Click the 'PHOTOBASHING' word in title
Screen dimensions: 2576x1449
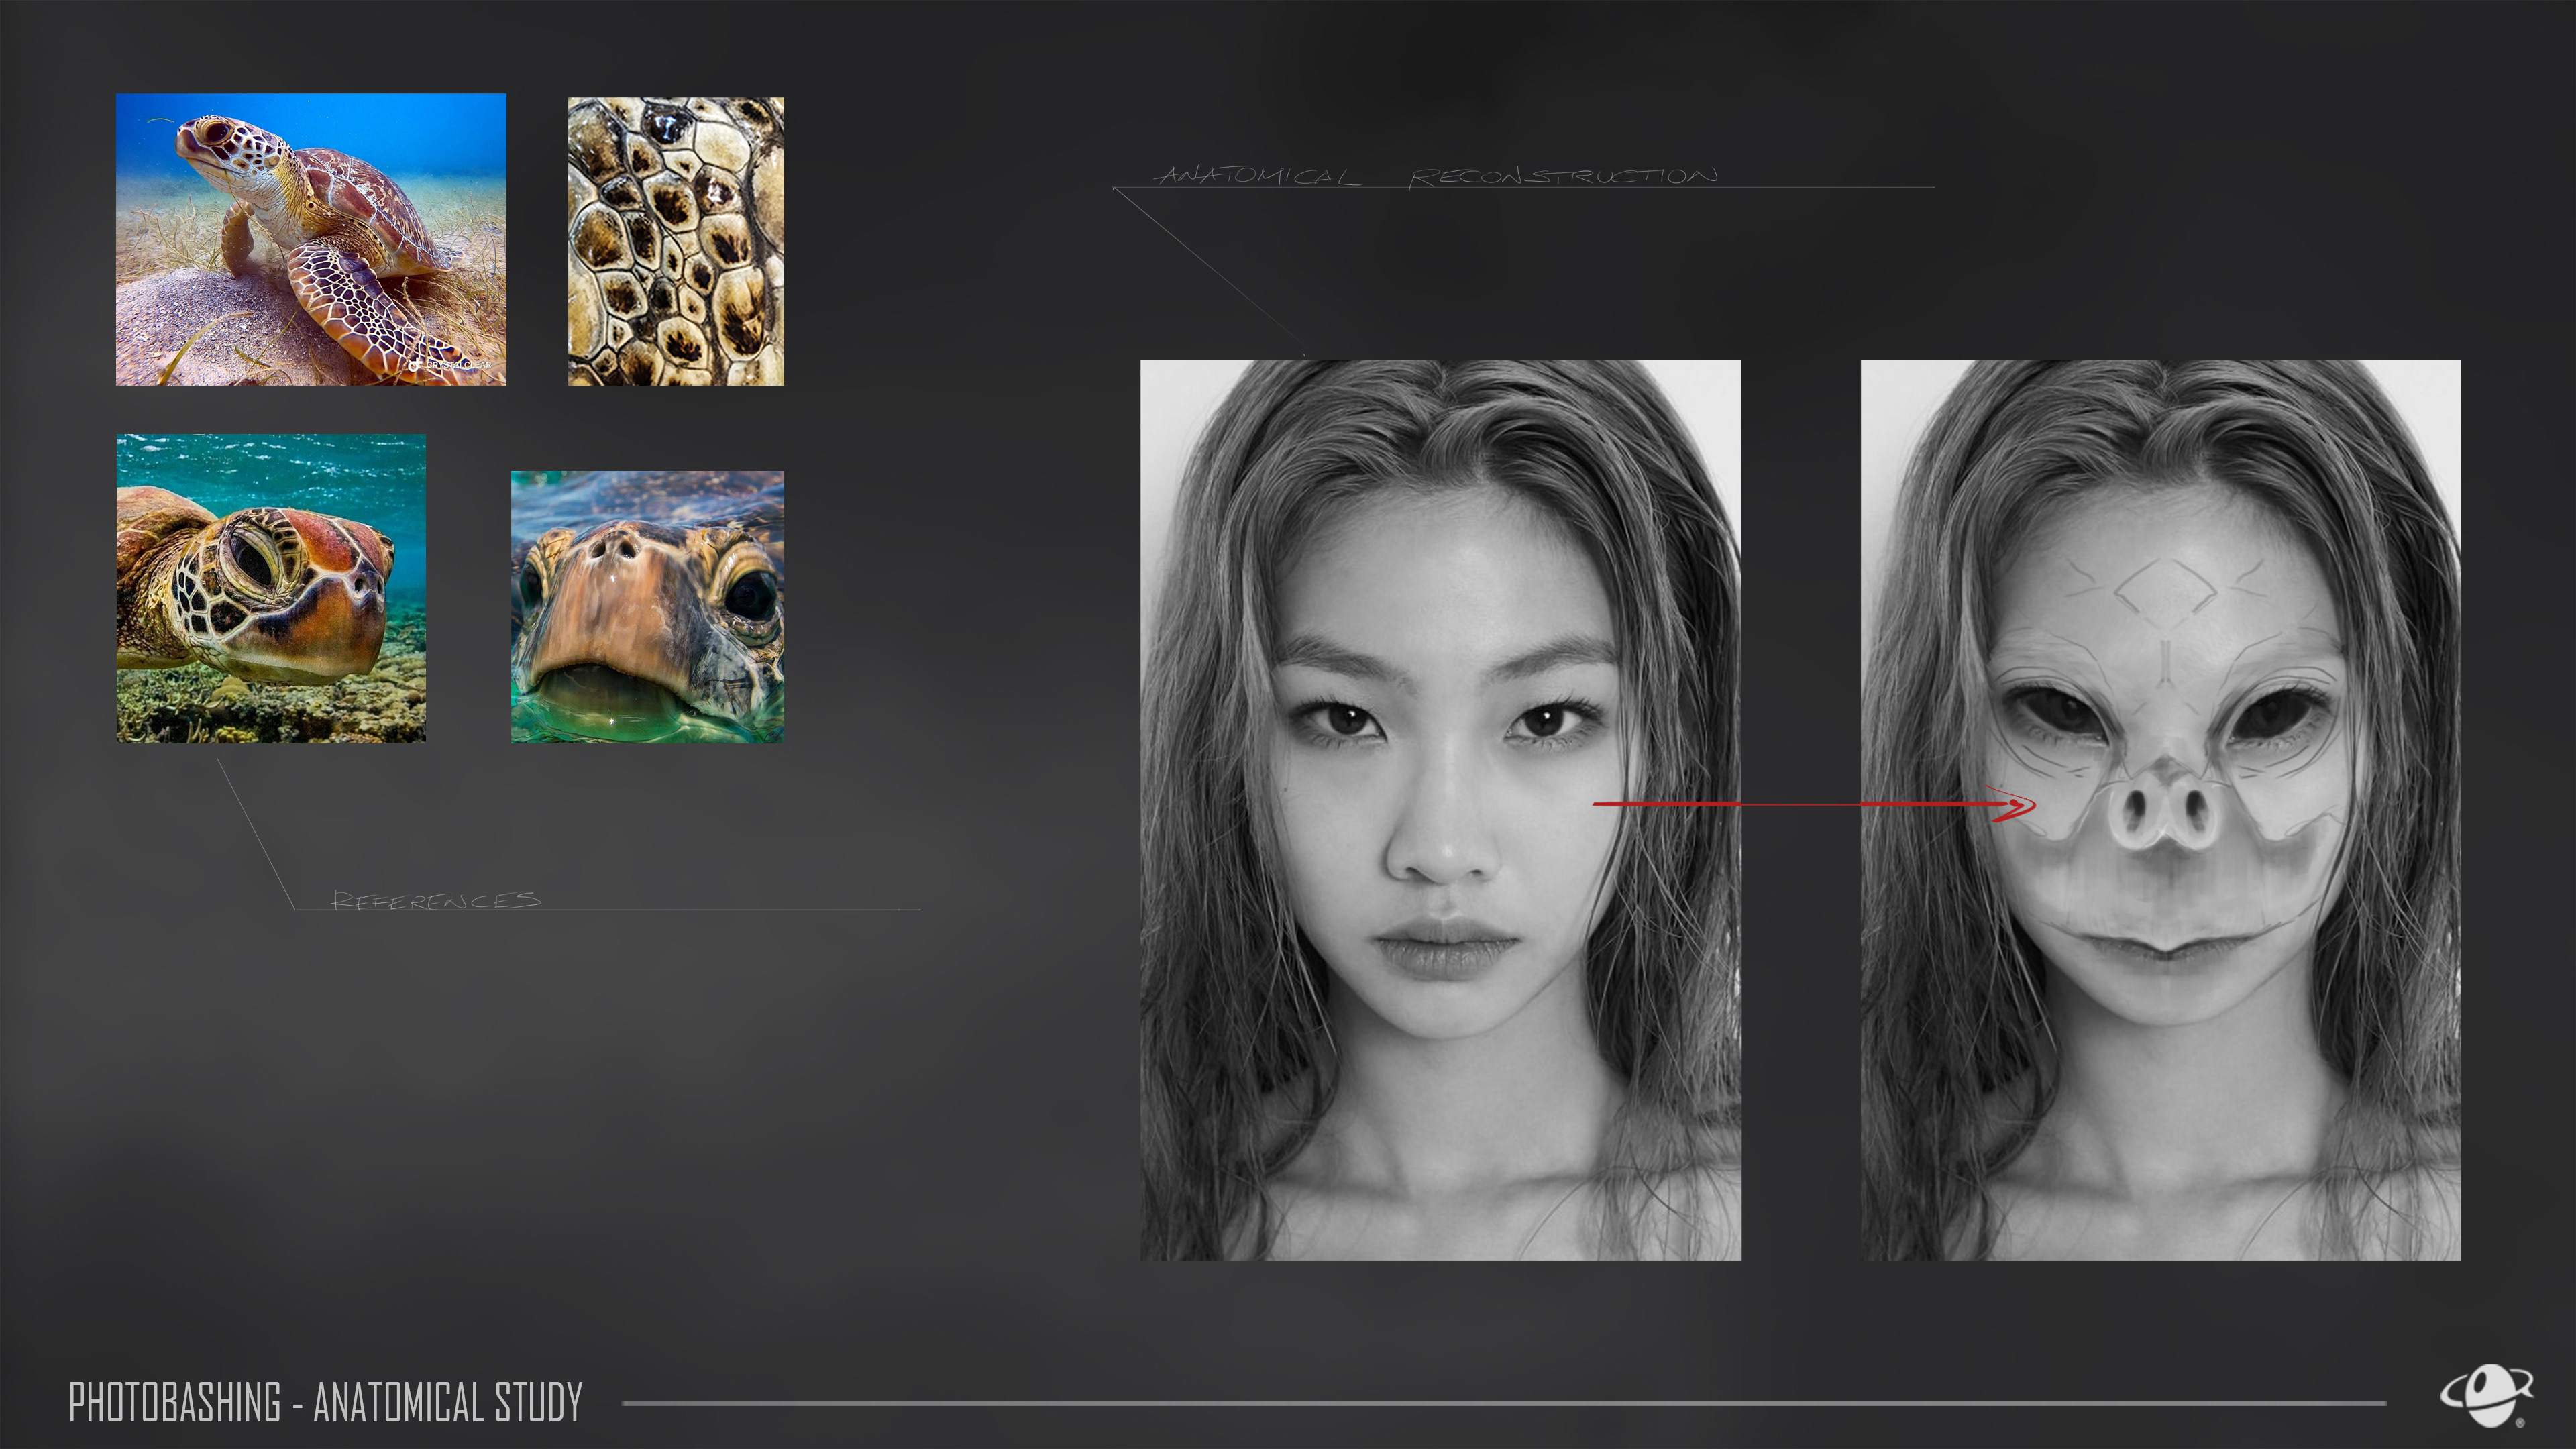(x=175, y=1402)
